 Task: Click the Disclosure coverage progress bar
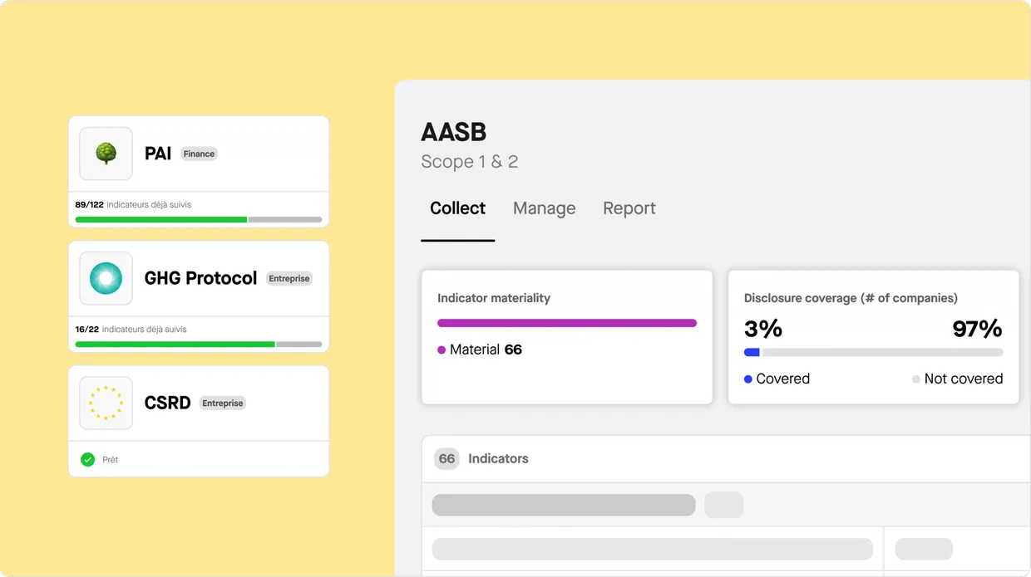(873, 352)
